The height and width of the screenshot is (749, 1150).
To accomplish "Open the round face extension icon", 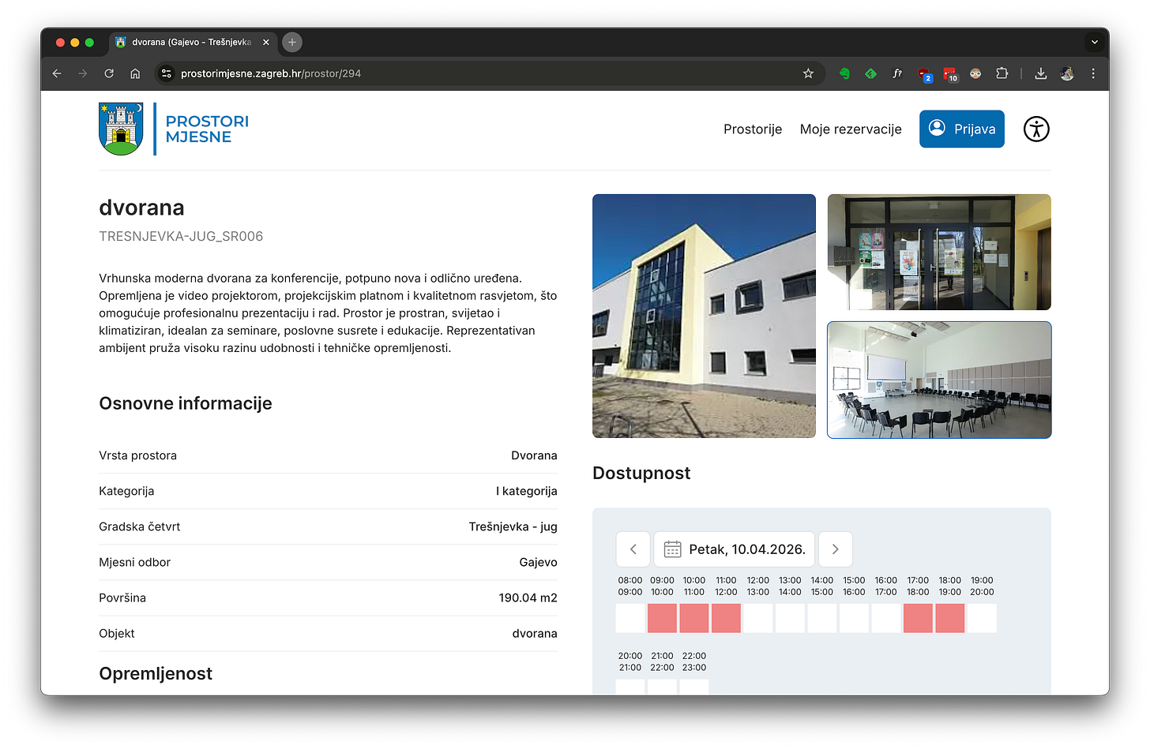I will tap(976, 73).
